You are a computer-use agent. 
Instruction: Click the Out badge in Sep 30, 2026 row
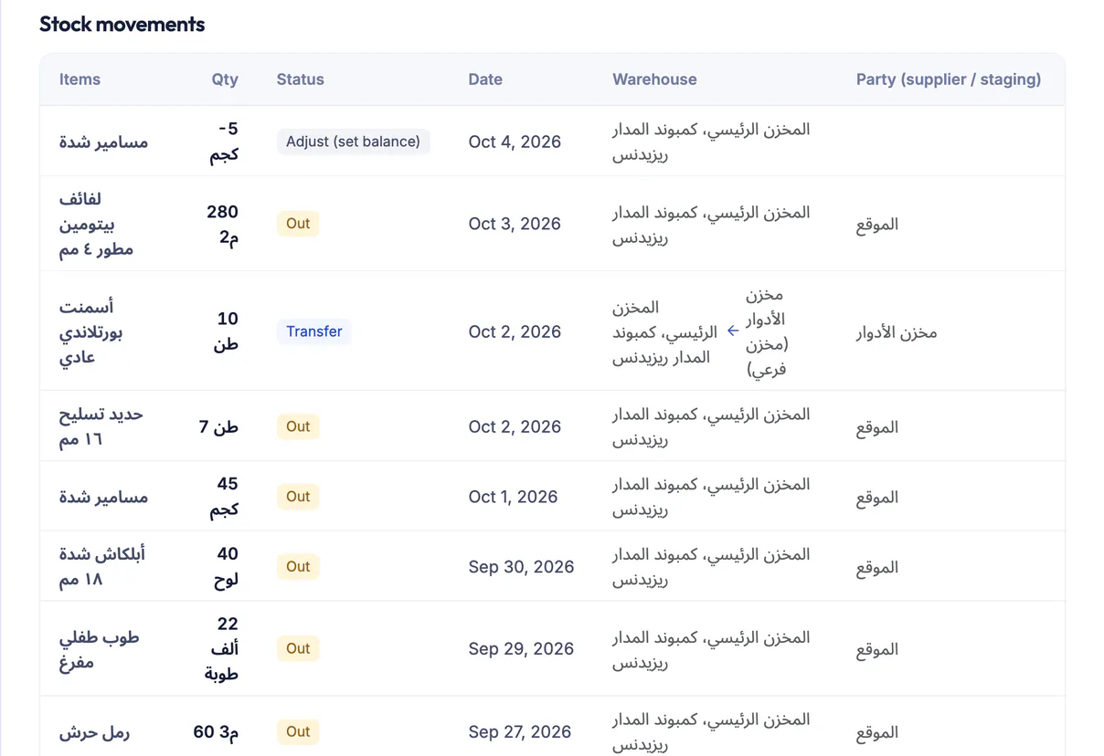click(298, 567)
